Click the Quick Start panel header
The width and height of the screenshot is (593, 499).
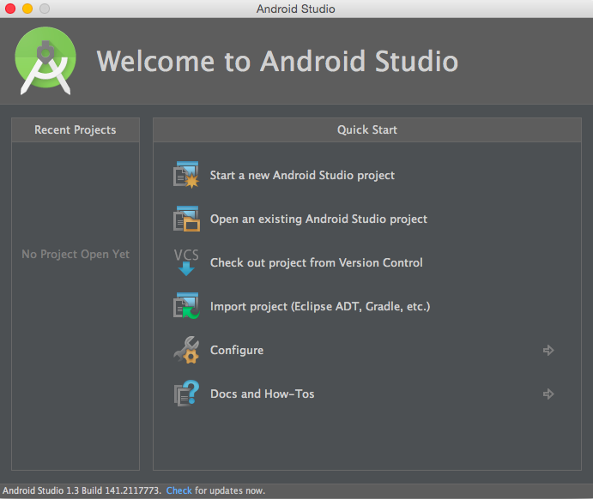366,130
